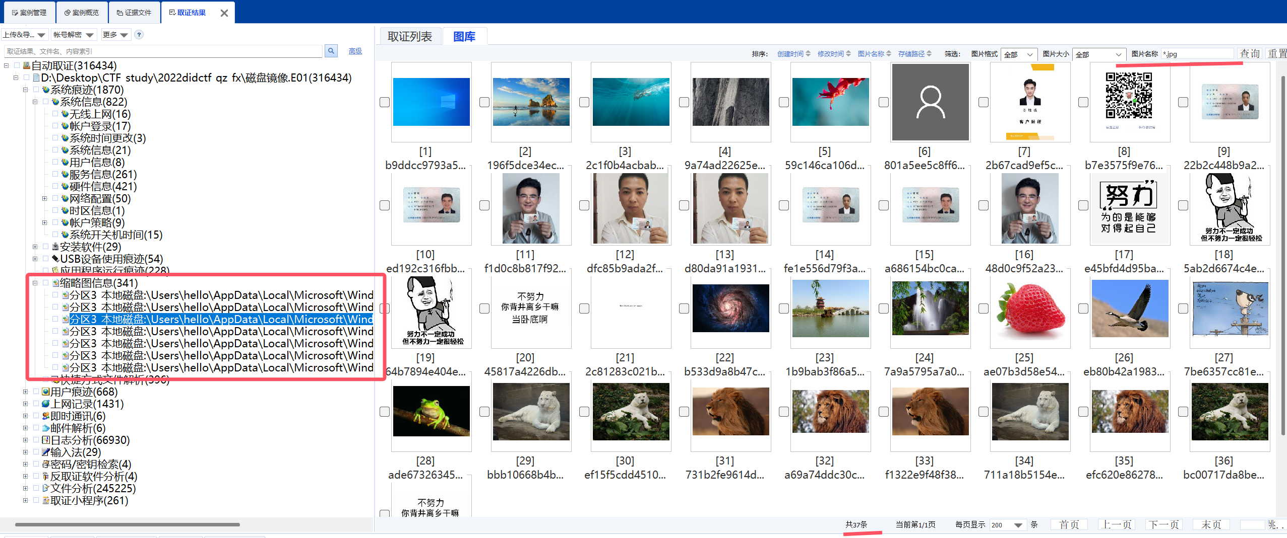This screenshot has width=1287, height=538.
Task: Click the 安装软件 node icon
Action: click(x=55, y=247)
